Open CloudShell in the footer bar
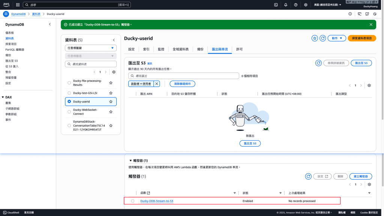The image size is (384, 216). 11,213
